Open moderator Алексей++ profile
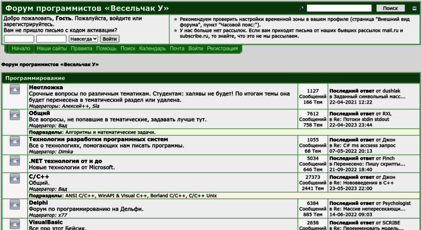422x230 pixels. (76, 106)
